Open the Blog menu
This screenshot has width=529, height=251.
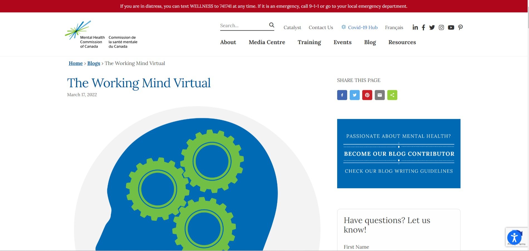[370, 42]
